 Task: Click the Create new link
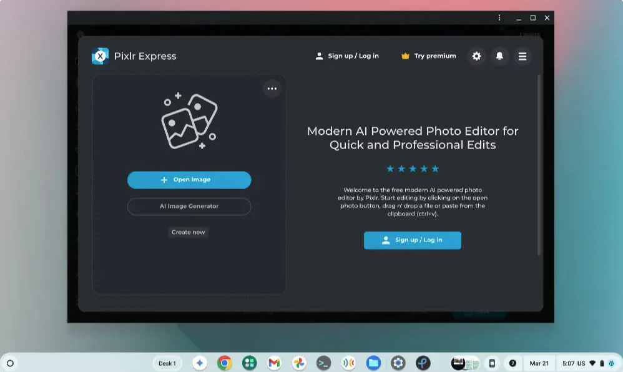click(189, 232)
